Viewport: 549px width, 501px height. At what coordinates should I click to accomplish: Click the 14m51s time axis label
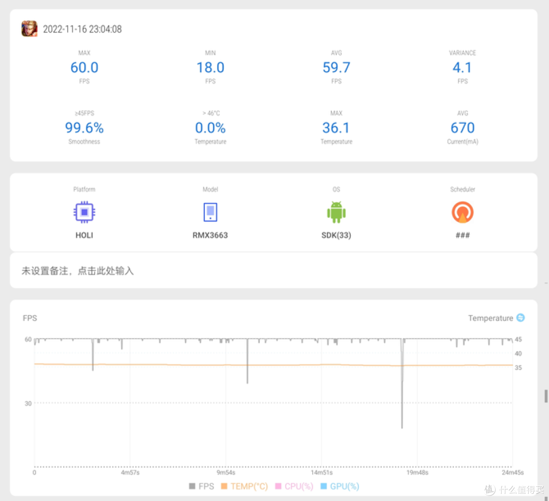click(322, 473)
